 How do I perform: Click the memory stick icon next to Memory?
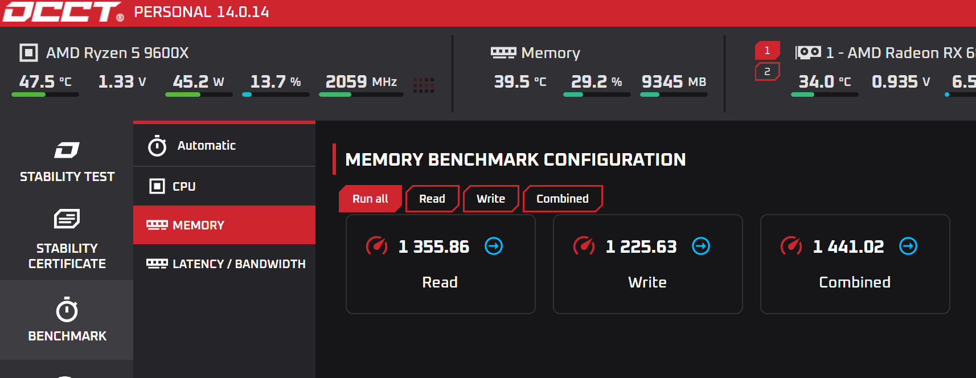(x=503, y=52)
